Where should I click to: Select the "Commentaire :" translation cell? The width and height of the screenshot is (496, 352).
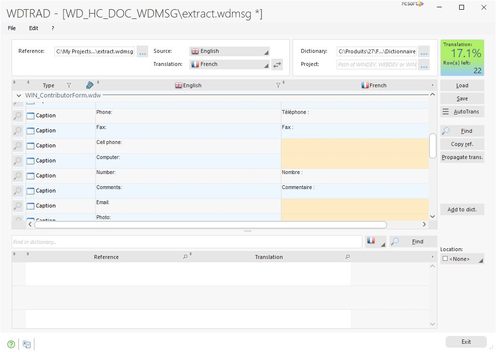[x=355, y=191]
